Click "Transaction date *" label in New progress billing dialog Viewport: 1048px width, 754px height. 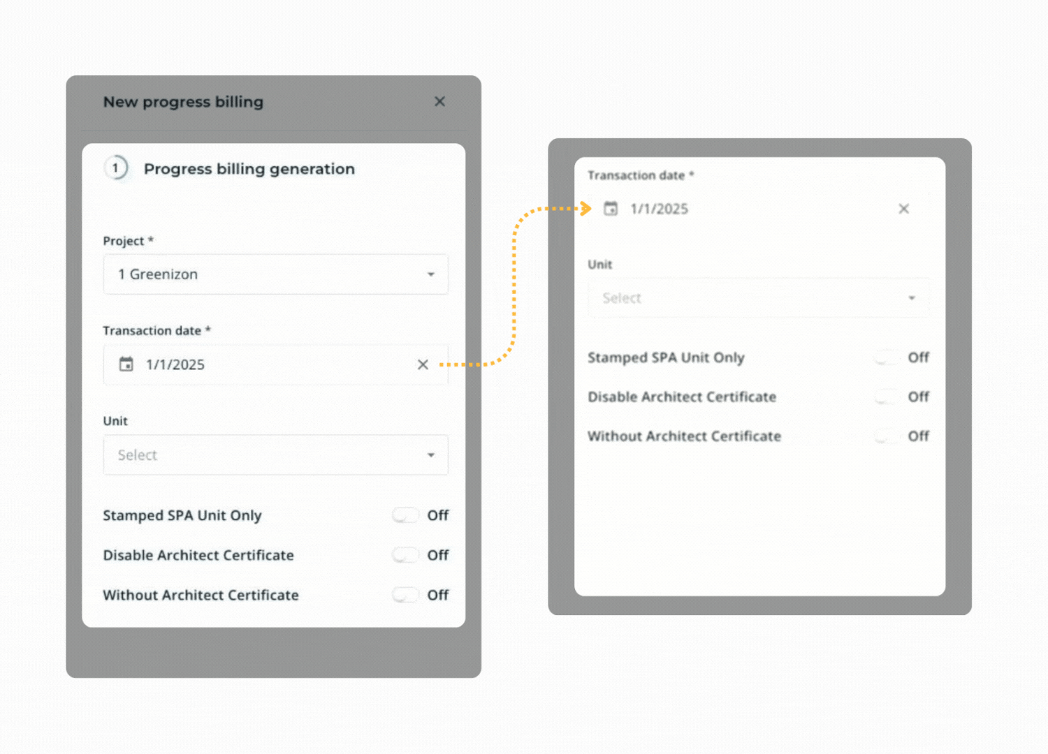pyautogui.click(x=157, y=331)
